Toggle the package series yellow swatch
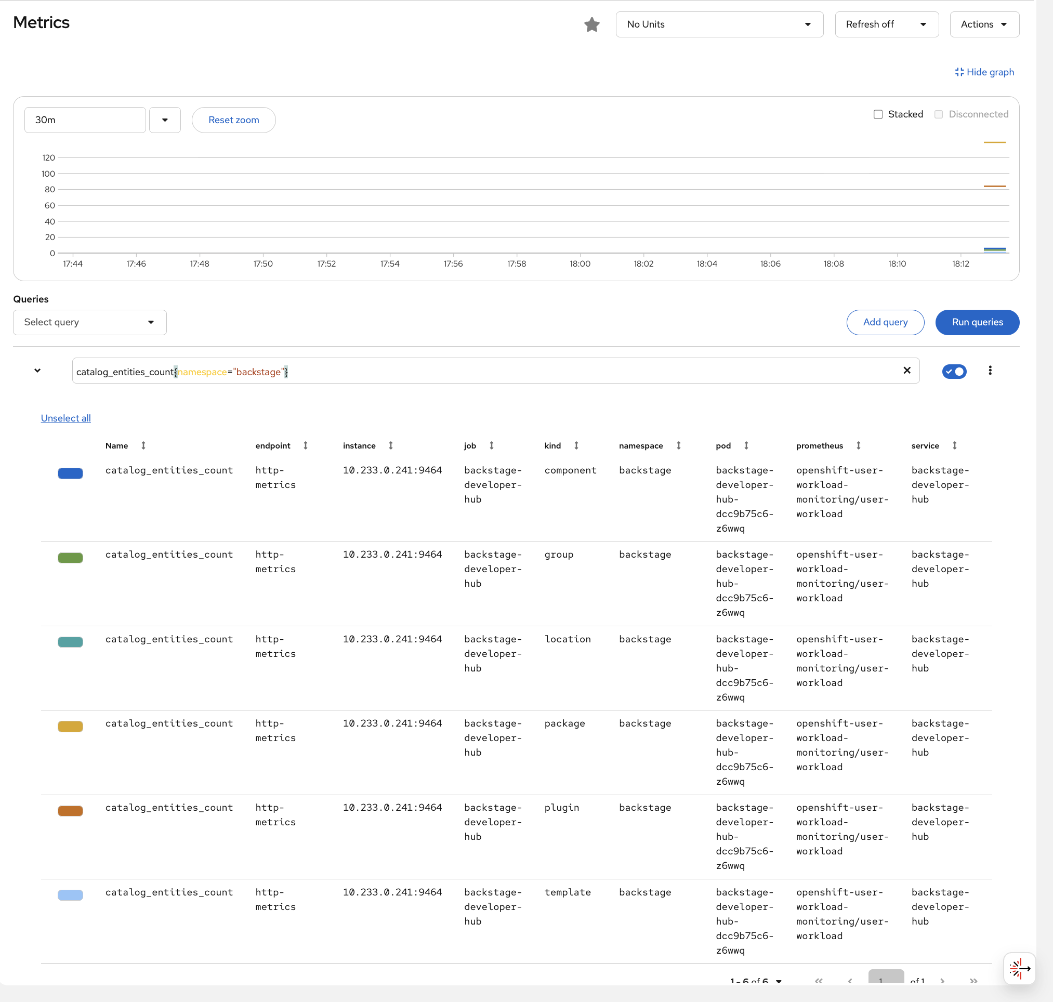The height and width of the screenshot is (1002, 1053). pyautogui.click(x=71, y=727)
